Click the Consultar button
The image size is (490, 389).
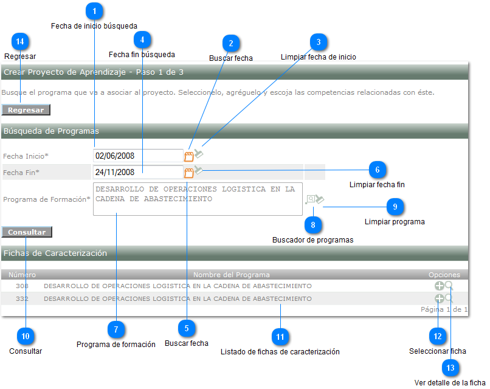click(27, 232)
